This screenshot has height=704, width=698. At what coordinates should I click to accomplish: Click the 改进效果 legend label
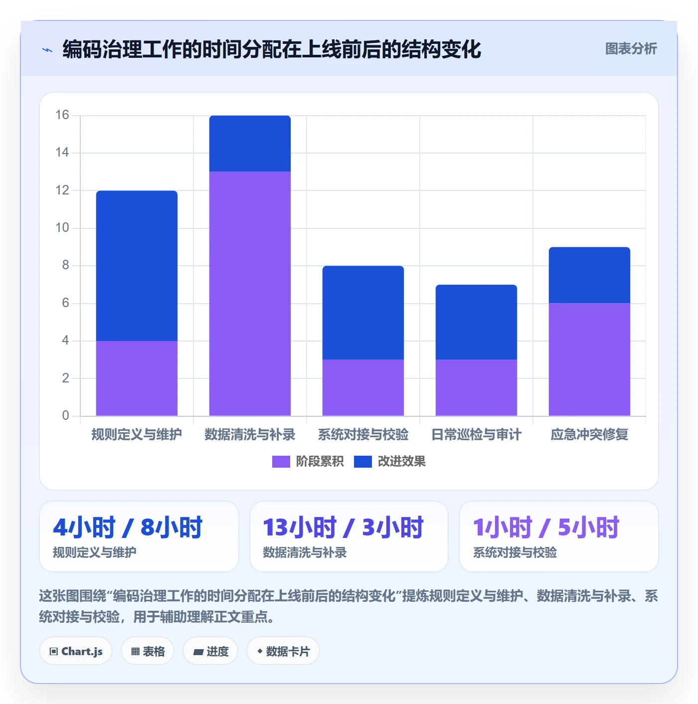tap(401, 462)
